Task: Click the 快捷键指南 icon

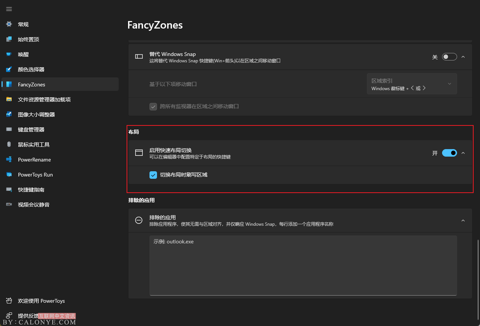Action: coord(9,189)
